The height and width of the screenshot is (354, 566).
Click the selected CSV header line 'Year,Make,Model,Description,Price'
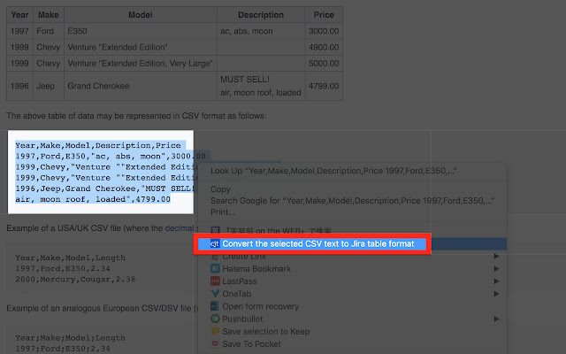98,145
